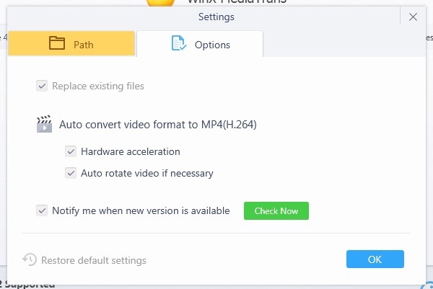This screenshot has width=433, height=289.
Task: Switch to the Path tab
Action: coord(71,43)
